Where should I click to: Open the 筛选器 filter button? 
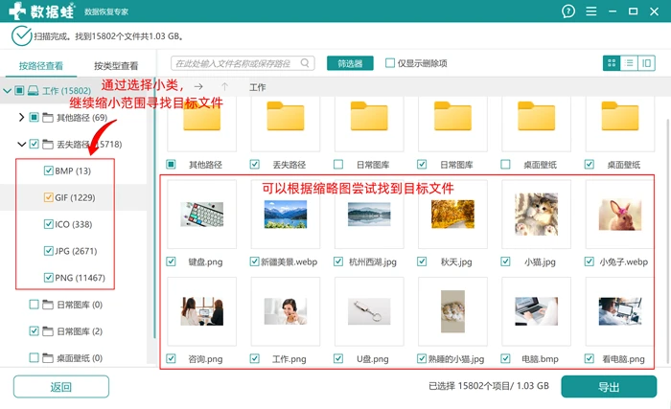click(x=350, y=63)
